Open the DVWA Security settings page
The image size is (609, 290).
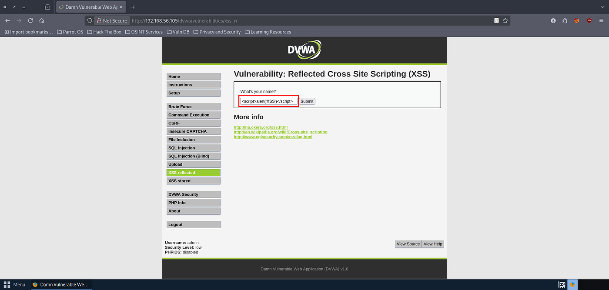click(x=193, y=194)
